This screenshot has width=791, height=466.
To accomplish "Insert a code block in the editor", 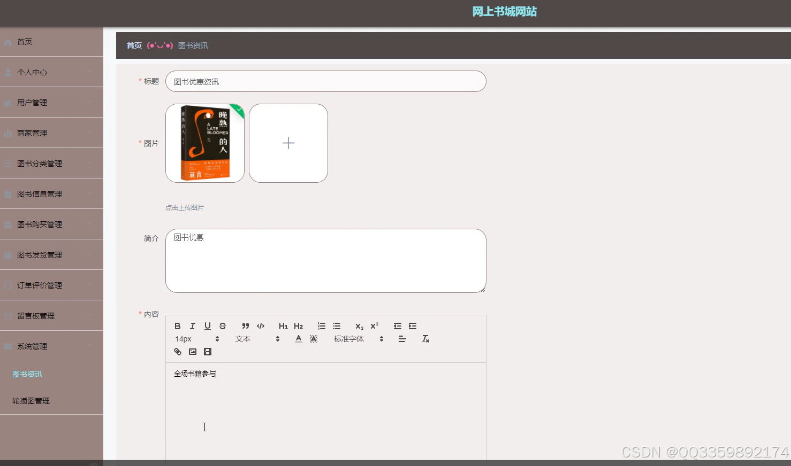I will tap(261, 326).
